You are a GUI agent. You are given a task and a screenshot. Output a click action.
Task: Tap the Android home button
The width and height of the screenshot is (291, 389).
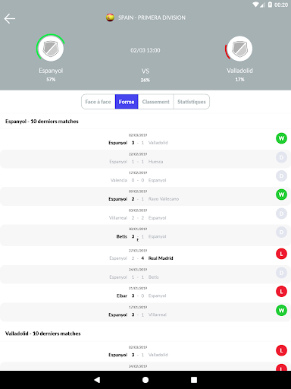pos(145,380)
